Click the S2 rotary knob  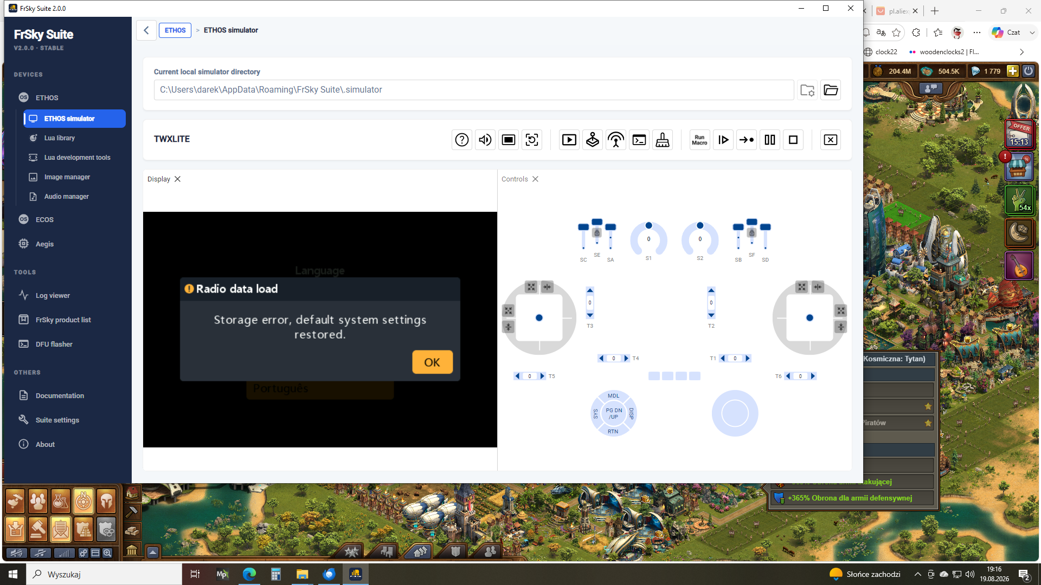pos(700,239)
